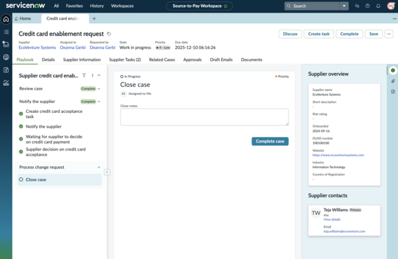Open the Favorites menu

click(x=74, y=6)
